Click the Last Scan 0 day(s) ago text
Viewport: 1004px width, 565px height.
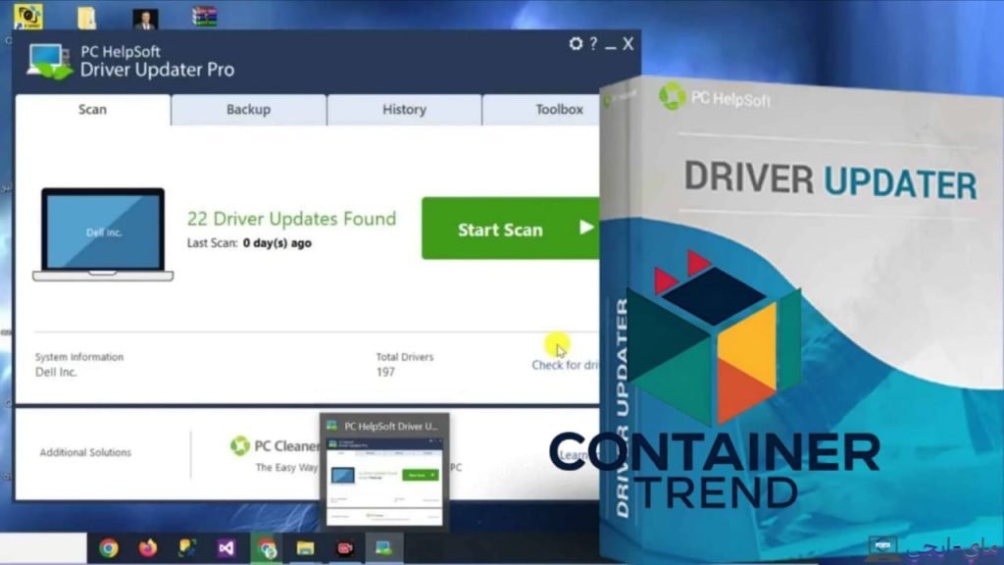[x=249, y=243]
